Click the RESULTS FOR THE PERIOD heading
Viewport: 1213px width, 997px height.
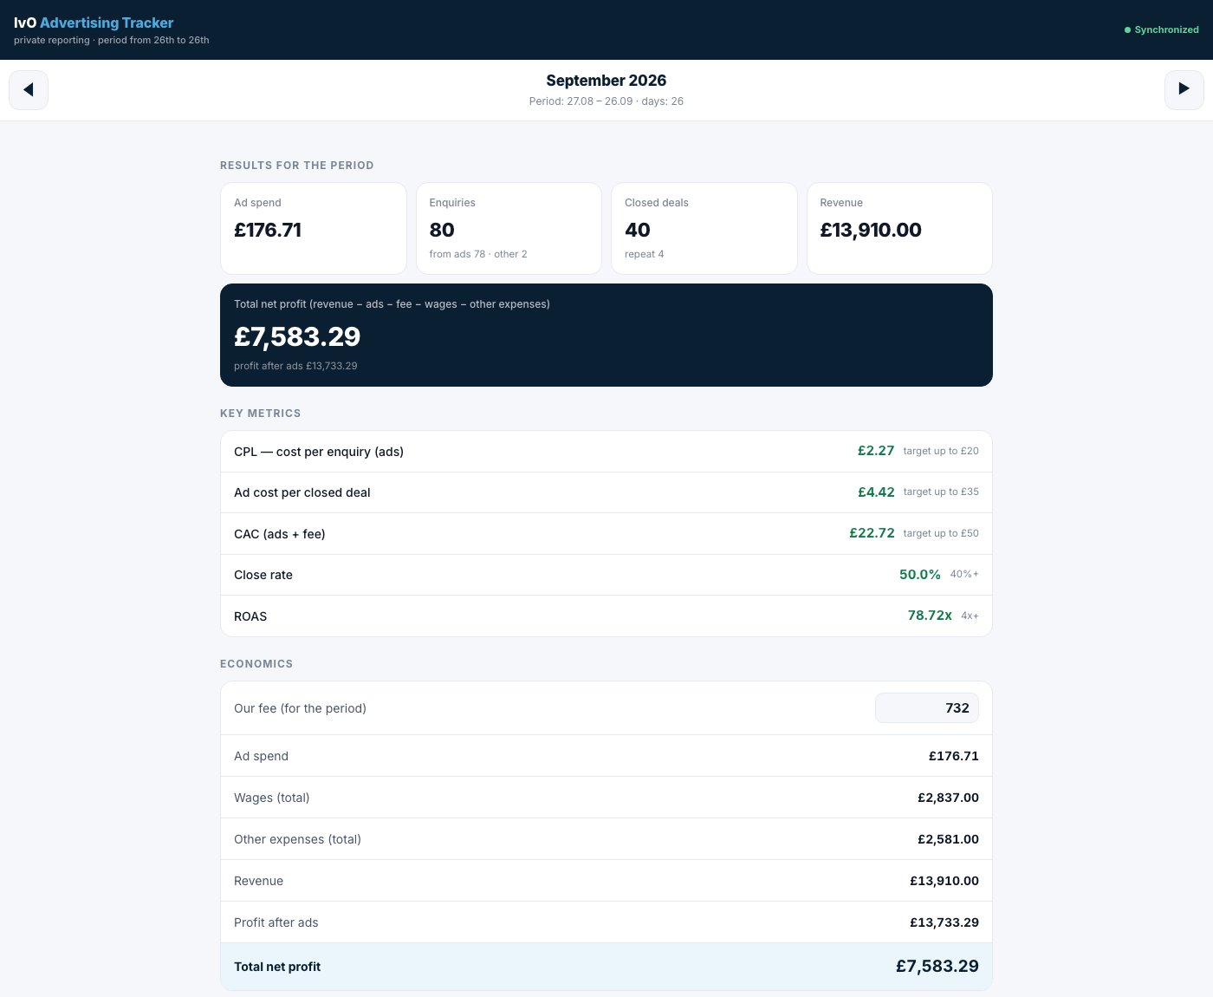297,166
